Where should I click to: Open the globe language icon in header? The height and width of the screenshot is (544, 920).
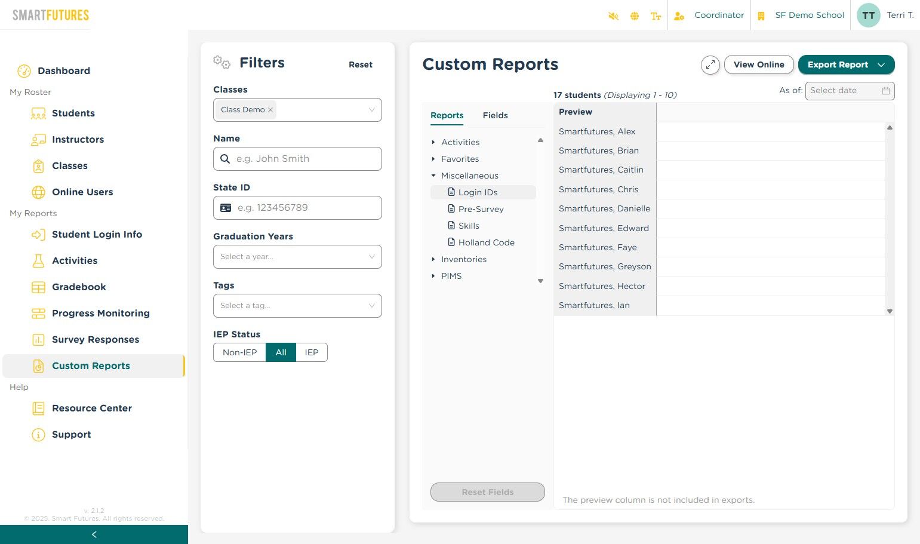pyautogui.click(x=635, y=16)
